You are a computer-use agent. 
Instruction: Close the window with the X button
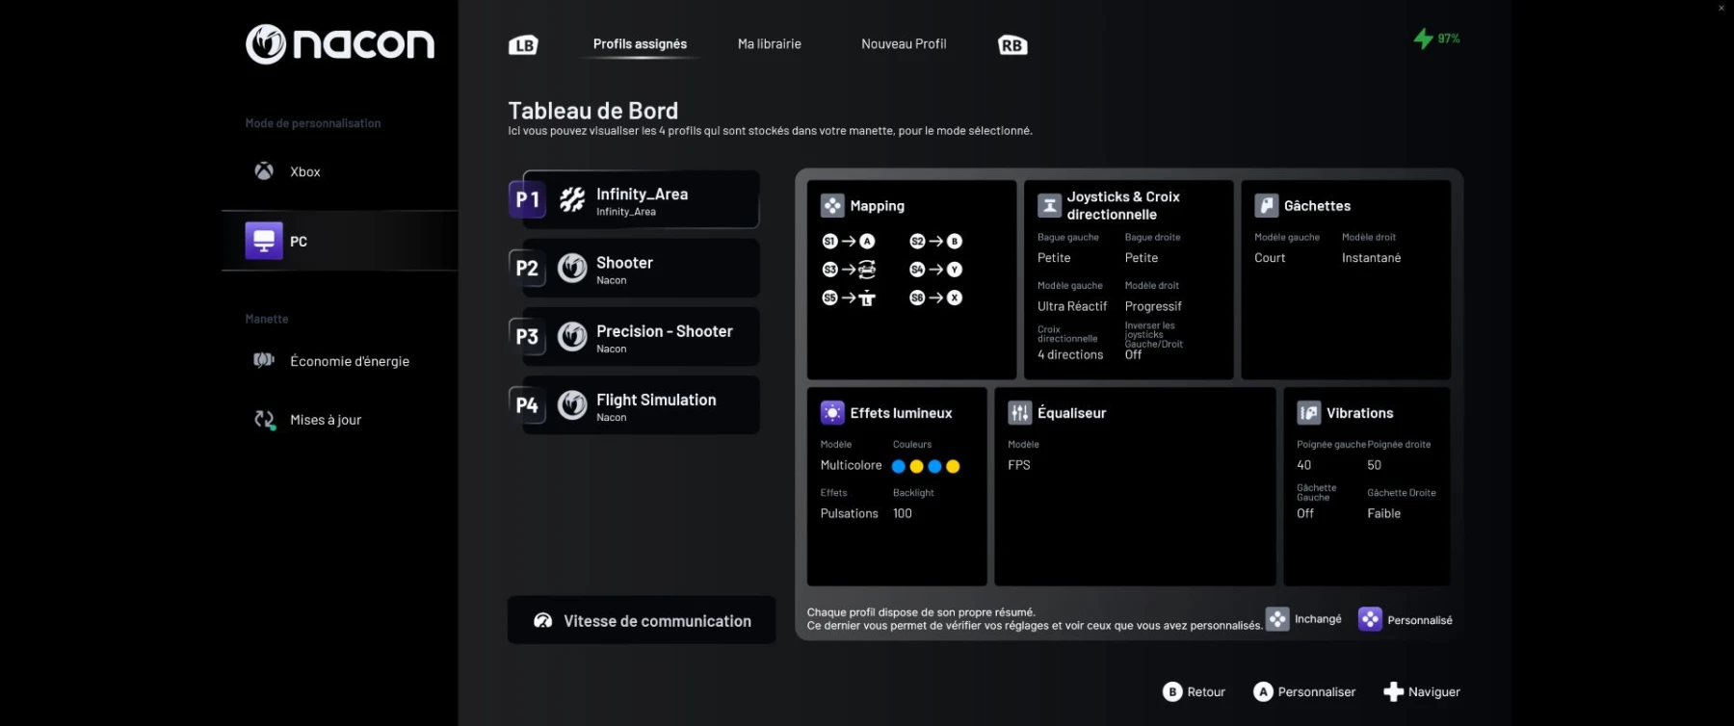point(1721,9)
